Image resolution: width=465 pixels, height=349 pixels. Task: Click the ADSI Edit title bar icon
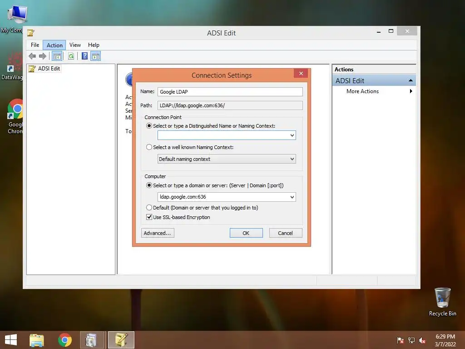[31, 33]
